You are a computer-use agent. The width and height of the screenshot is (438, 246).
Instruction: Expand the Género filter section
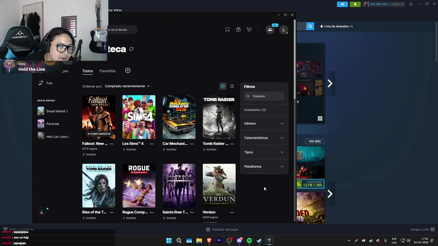264,123
